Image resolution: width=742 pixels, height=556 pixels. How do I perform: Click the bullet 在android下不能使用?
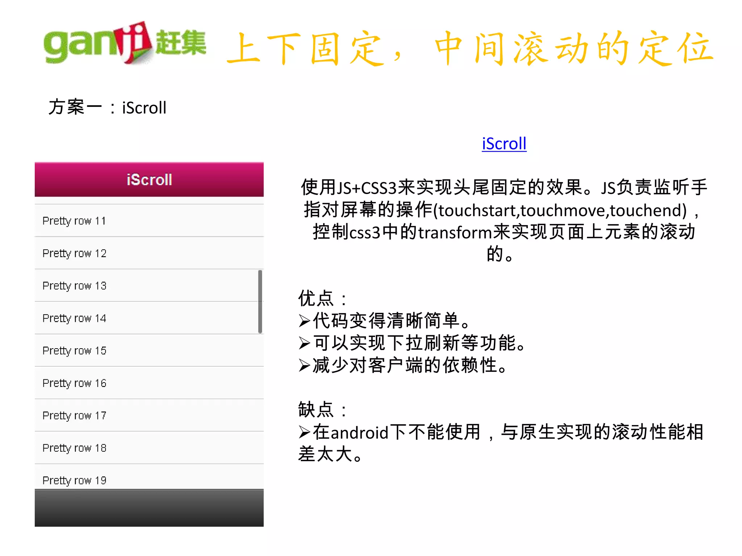501,443
